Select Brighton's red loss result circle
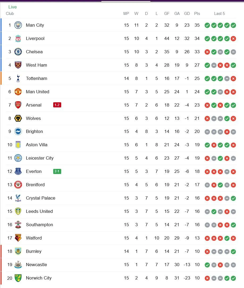Viewport: 244px width, 288px height. pyautogui.click(x=227, y=132)
